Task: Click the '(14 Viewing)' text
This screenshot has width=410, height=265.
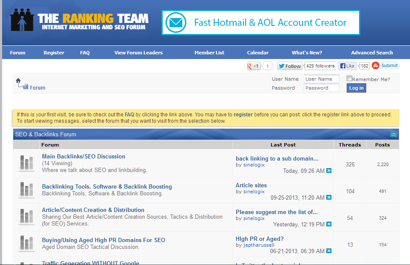Action: click(x=57, y=164)
